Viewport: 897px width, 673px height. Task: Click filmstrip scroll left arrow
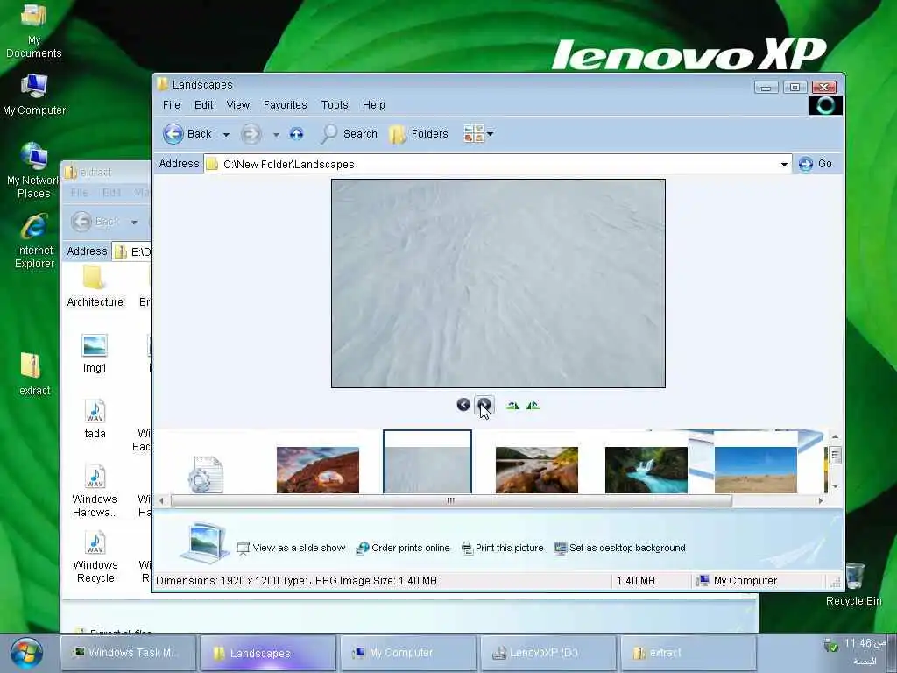click(x=161, y=500)
